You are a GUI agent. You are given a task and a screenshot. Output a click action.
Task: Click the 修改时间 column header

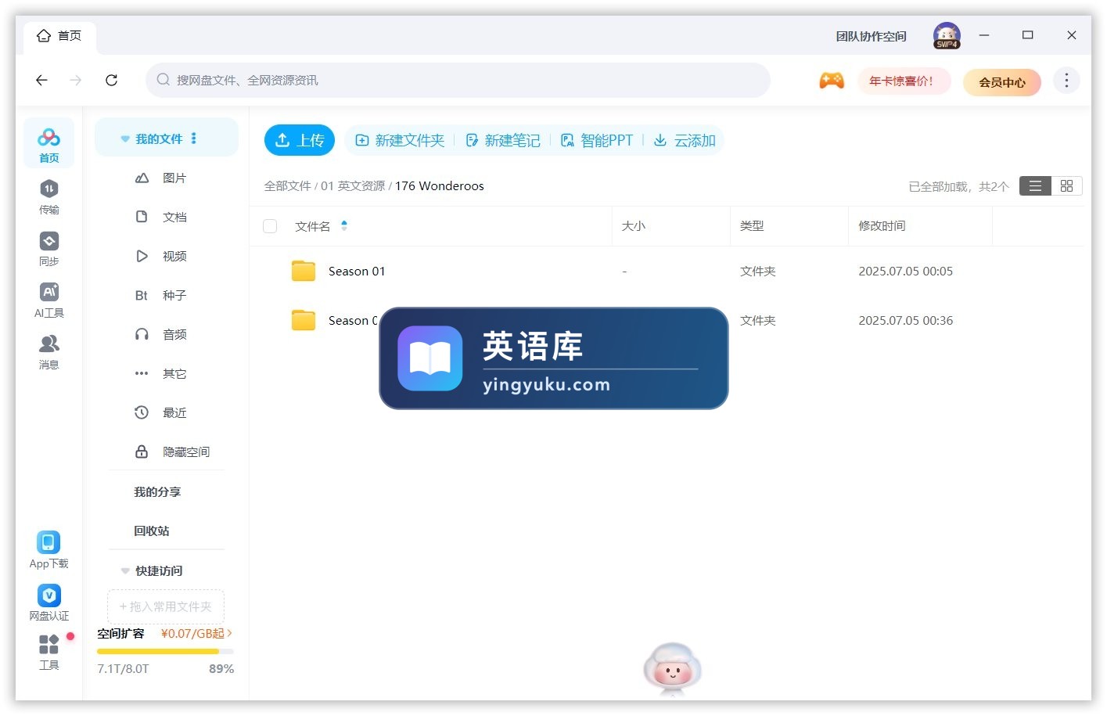882,226
